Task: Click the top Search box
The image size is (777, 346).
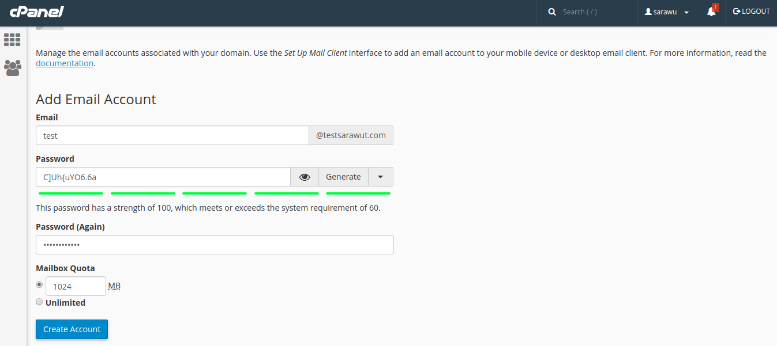Action: point(594,12)
